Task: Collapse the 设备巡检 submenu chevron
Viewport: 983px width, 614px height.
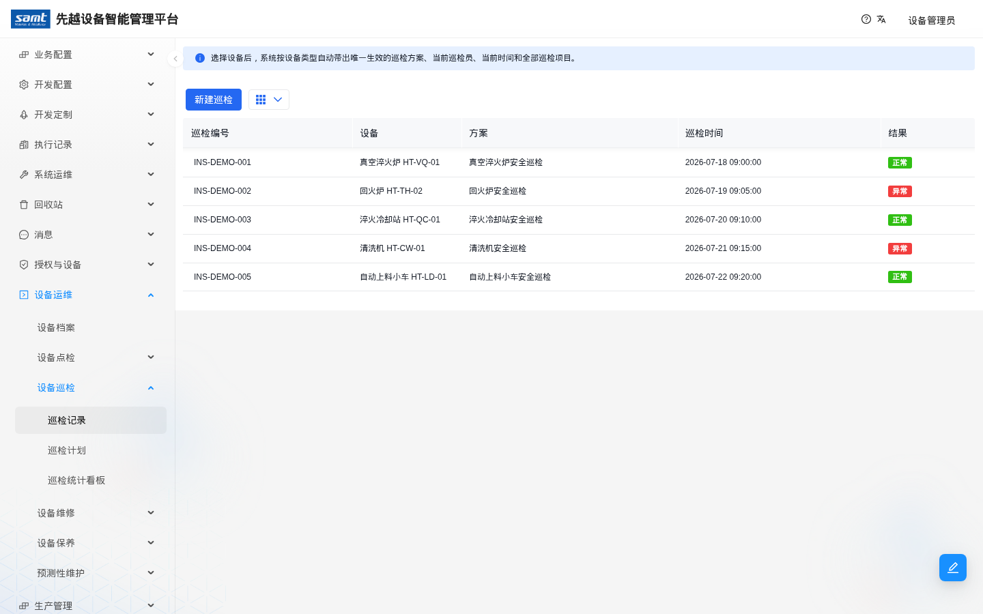Action: pyautogui.click(x=151, y=388)
